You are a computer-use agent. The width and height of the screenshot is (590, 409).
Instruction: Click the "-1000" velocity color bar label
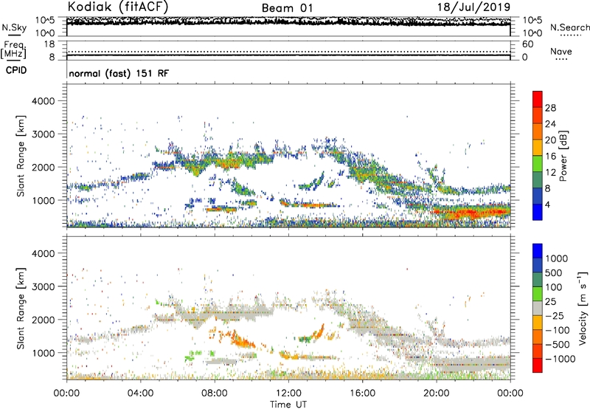pos(560,359)
